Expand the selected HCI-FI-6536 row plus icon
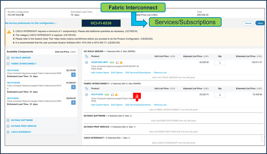The height and width of the screenshot is (154, 267). 87,95
